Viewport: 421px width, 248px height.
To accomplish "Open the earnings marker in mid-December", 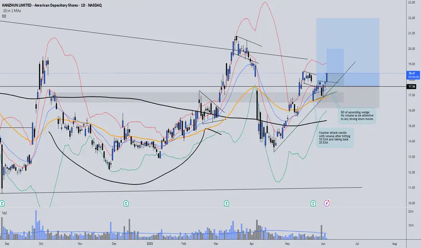I will [126, 203].
